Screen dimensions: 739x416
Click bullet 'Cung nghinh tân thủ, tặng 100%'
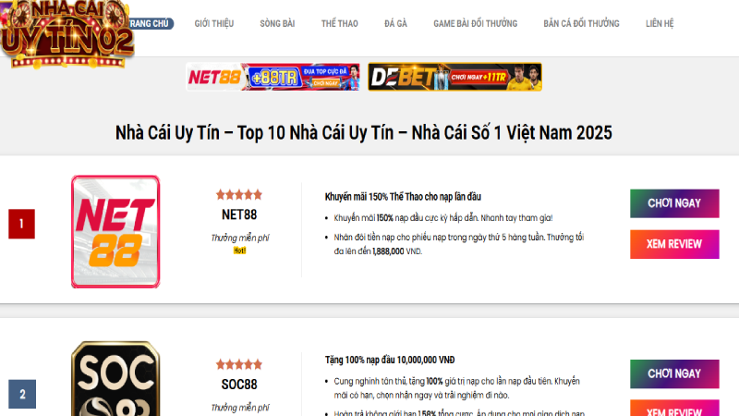456,388
